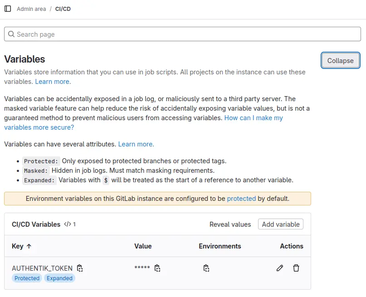
Task: Copy the environment scope of AUTHENTIK_TOKEN
Action: pyautogui.click(x=206, y=268)
